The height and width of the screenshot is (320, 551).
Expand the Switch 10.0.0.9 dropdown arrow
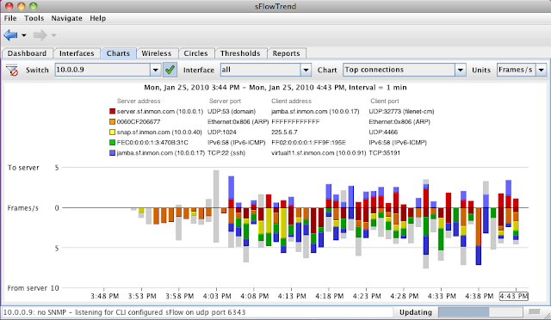click(156, 70)
